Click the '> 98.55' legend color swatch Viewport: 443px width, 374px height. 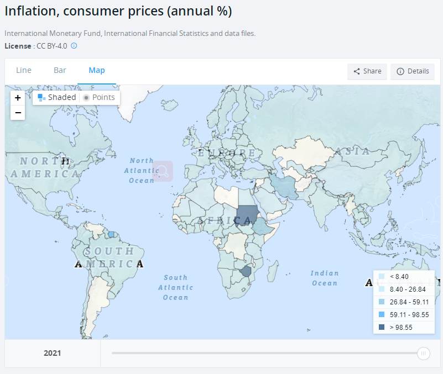382,327
